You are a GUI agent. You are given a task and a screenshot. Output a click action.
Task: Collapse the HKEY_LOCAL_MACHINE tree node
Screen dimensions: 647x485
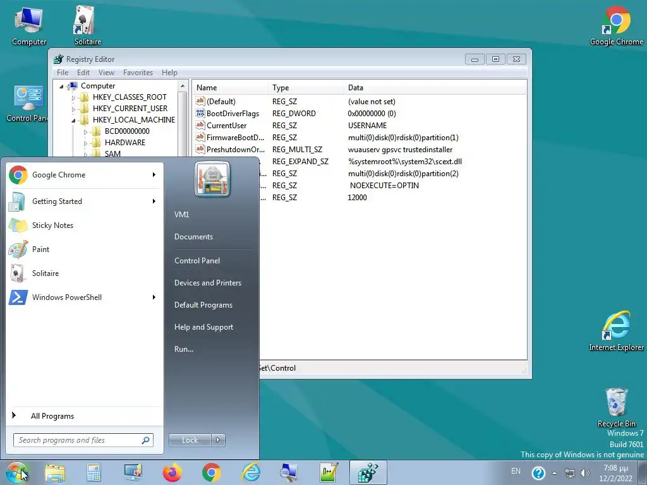pos(74,121)
